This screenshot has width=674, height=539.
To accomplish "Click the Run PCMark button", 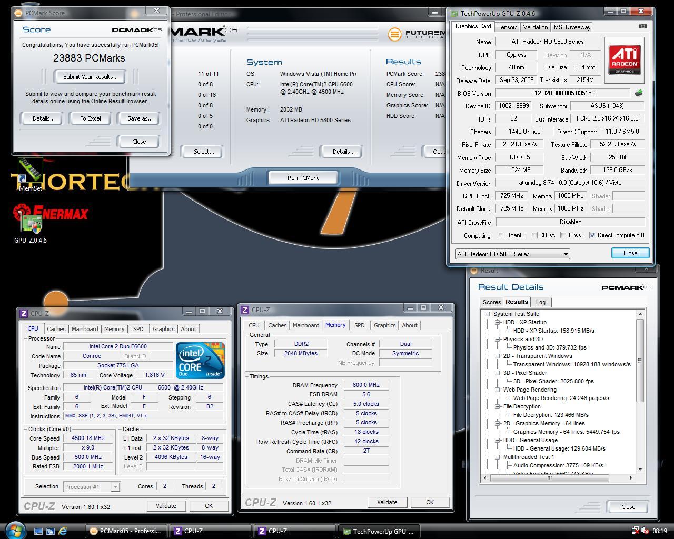I will pyautogui.click(x=303, y=178).
